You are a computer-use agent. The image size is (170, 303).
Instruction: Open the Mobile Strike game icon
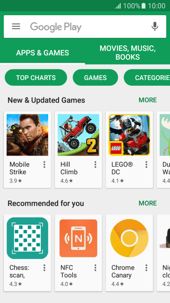[27, 135]
